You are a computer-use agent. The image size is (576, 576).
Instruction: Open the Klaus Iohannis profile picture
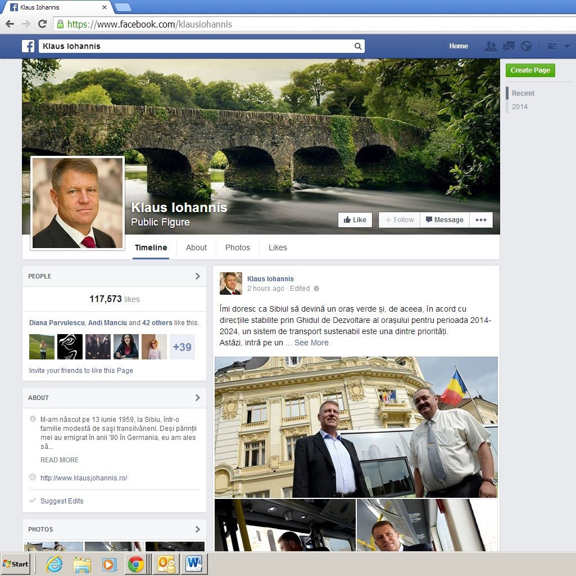tap(78, 203)
